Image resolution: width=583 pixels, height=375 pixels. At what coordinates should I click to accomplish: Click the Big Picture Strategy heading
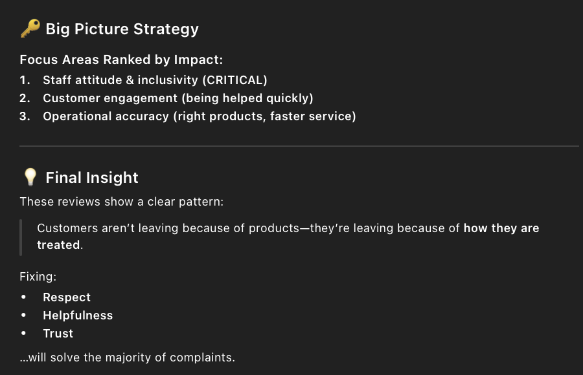coord(122,29)
